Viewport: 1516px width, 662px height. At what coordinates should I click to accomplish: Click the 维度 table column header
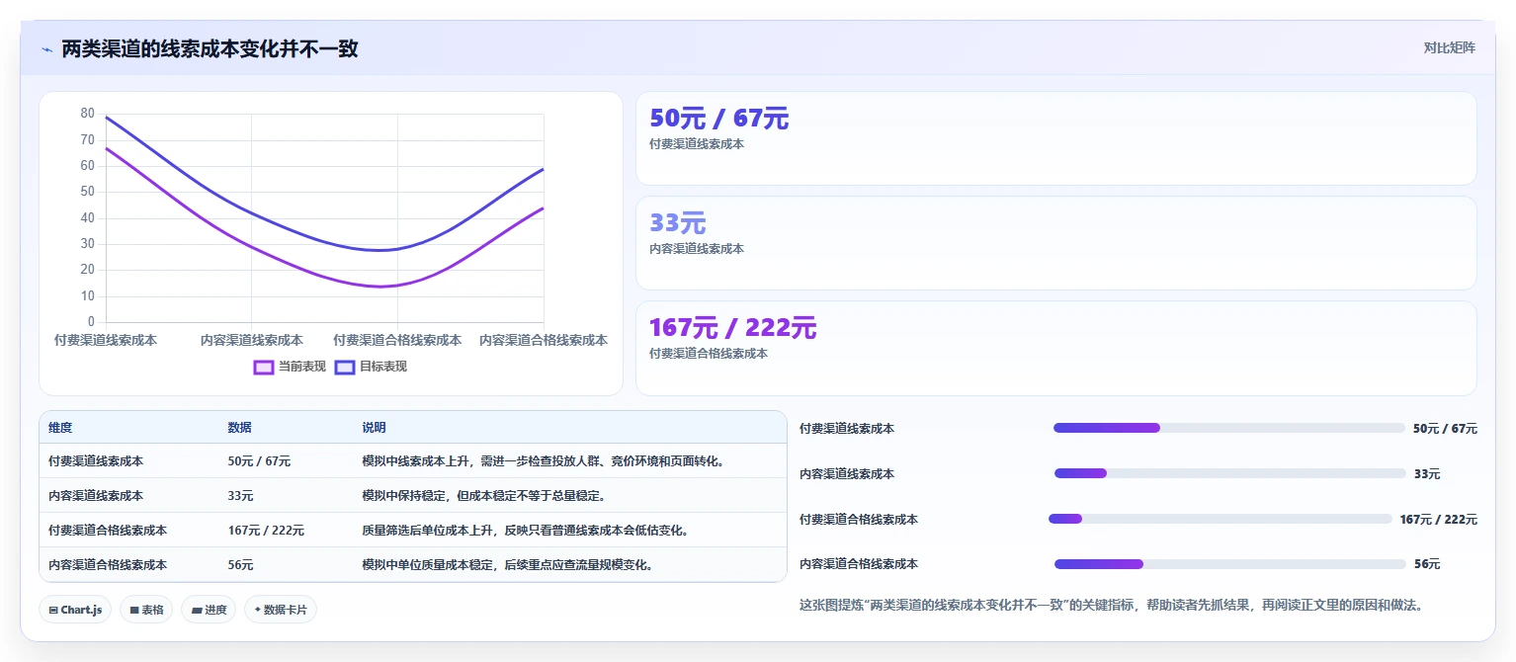[60, 428]
